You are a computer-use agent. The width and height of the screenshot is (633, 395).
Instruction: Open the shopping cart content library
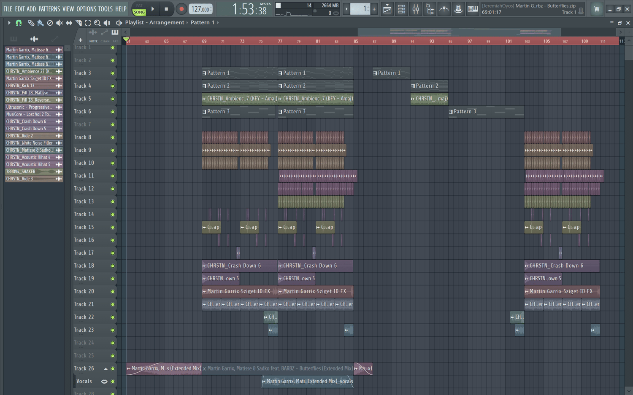pyautogui.click(x=597, y=9)
